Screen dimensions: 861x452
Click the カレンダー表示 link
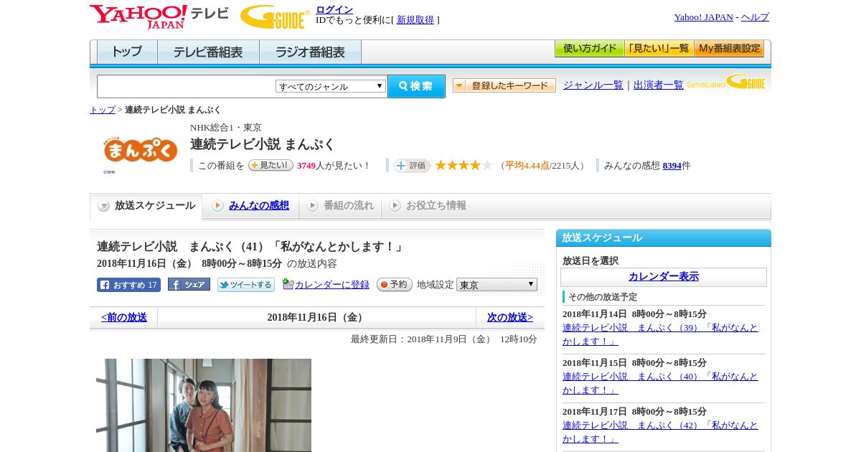point(664,277)
